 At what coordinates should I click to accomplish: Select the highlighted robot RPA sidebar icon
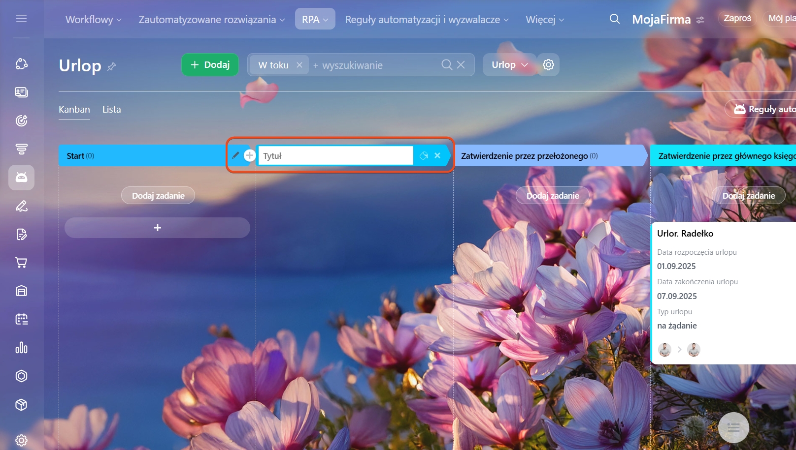[21, 178]
